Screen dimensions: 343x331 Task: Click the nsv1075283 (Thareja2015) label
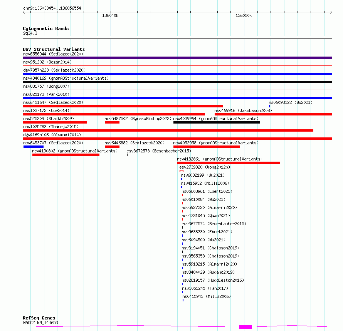(51, 127)
